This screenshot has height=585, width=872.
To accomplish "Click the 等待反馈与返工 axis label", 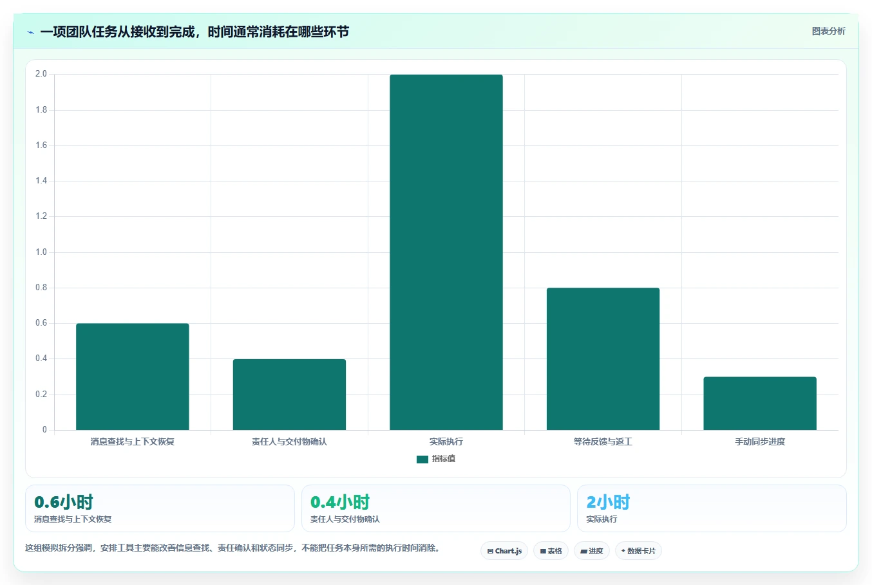I will click(x=603, y=441).
